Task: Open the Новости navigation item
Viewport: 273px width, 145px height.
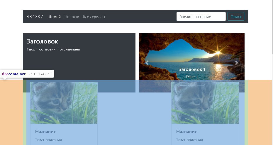Action: pyautogui.click(x=72, y=17)
